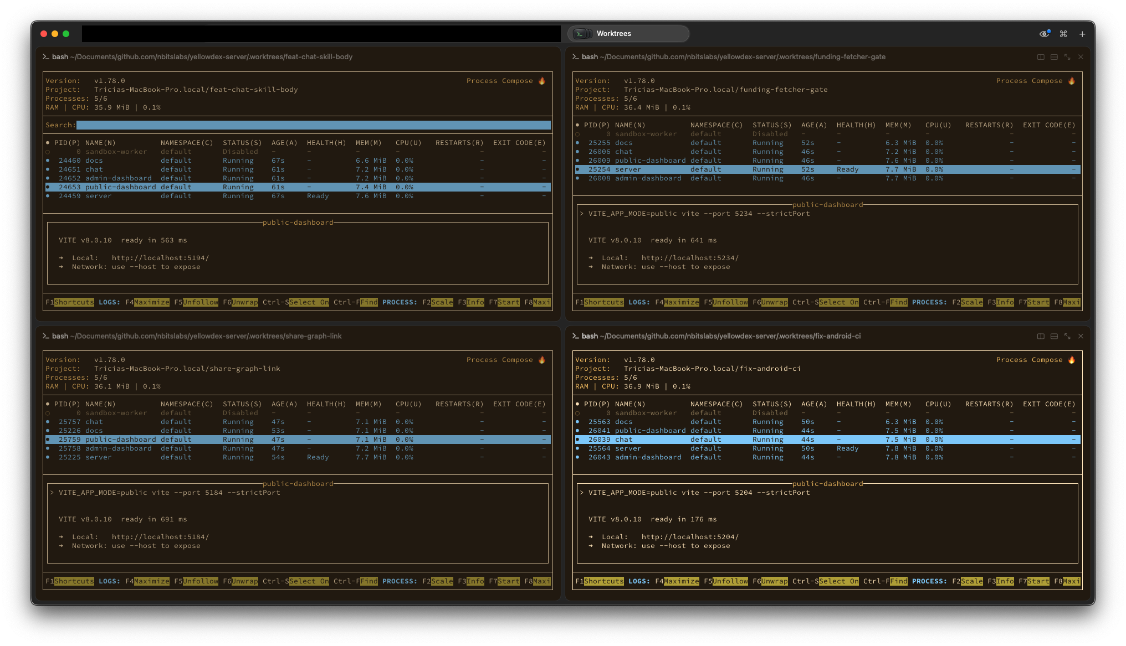Open http://localhost:5194/ link in feat-chat-skill-body pane
1126x646 pixels.
tap(160, 258)
